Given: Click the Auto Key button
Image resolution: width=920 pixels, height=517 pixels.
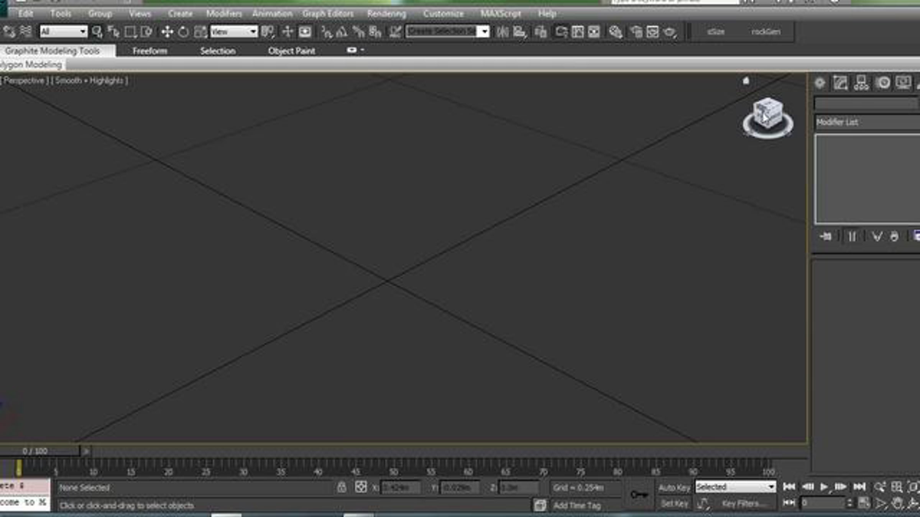Looking at the screenshot, I should pyautogui.click(x=674, y=488).
